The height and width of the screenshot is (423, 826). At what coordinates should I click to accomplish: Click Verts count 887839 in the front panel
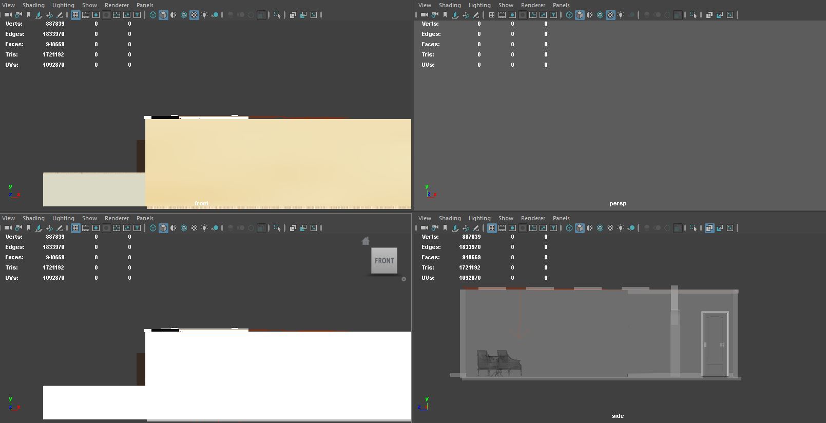click(55, 24)
